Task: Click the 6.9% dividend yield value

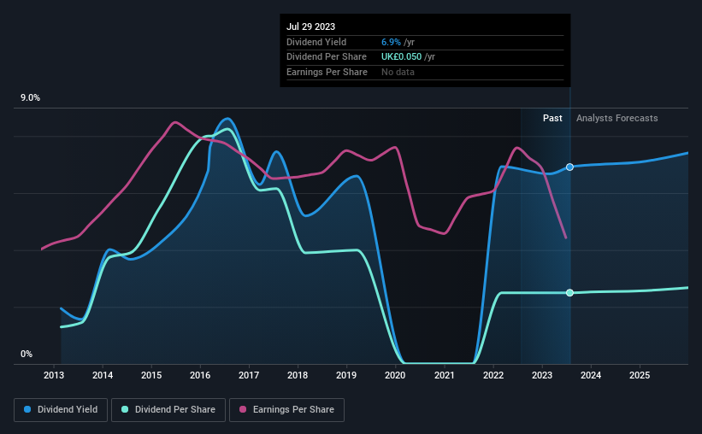Action: [391, 42]
